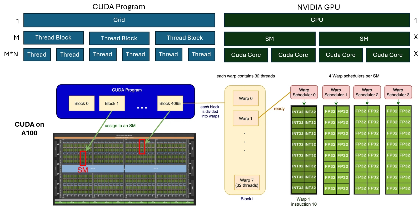Click the red SM label on the chip
The width and height of the screenshot is (418, 208).
tap(83, 170)
